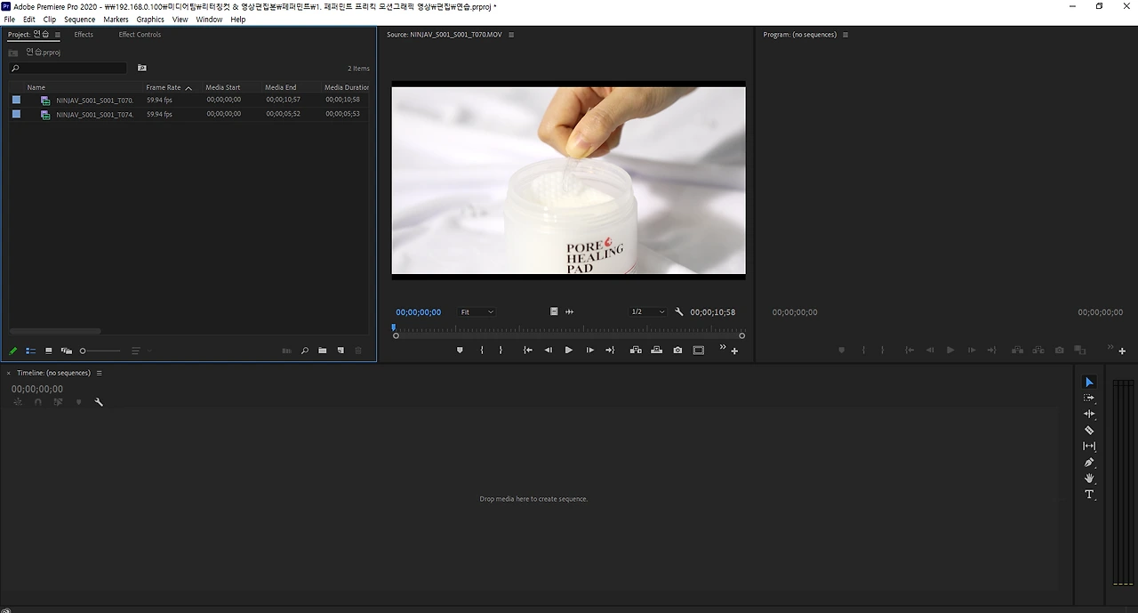Play the source clip
The width and height of the screenshot is (1138, 613).
tap(569, 351)
